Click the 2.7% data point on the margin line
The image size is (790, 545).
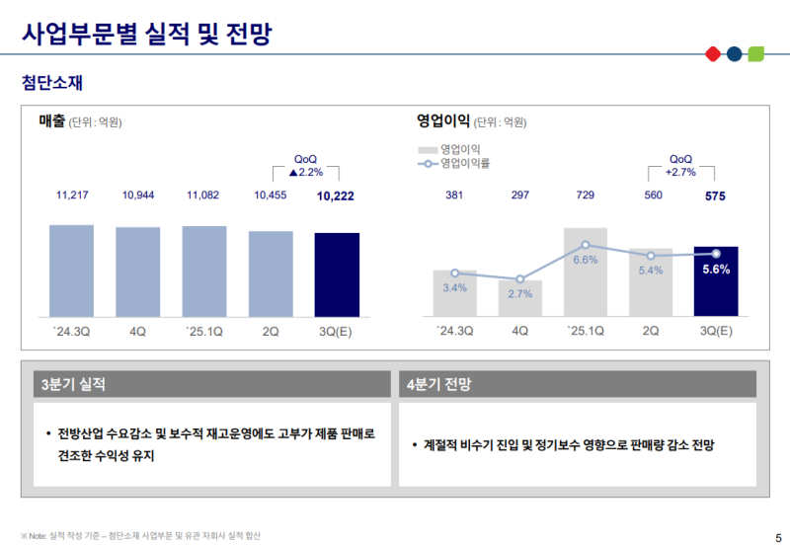520,279
